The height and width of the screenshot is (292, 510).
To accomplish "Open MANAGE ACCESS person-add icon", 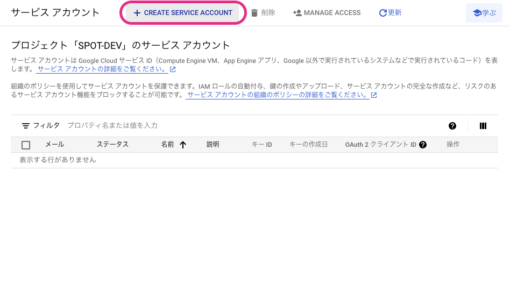I will [x=297, y=13].
